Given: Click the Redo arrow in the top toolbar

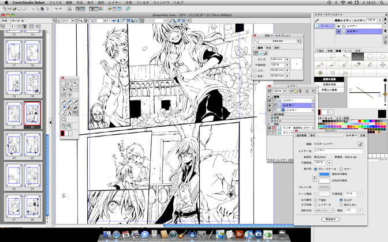Looking at the screenshot, I should [61, 9].
